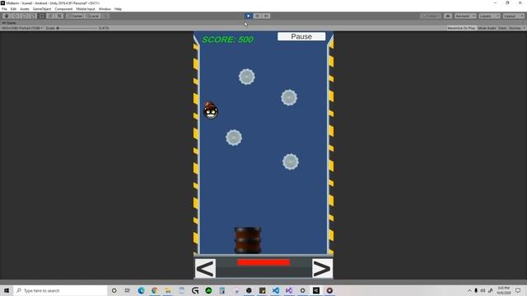Open the Help menu
The height and width of the screenshot is (296, 527).
pos(118,9)
